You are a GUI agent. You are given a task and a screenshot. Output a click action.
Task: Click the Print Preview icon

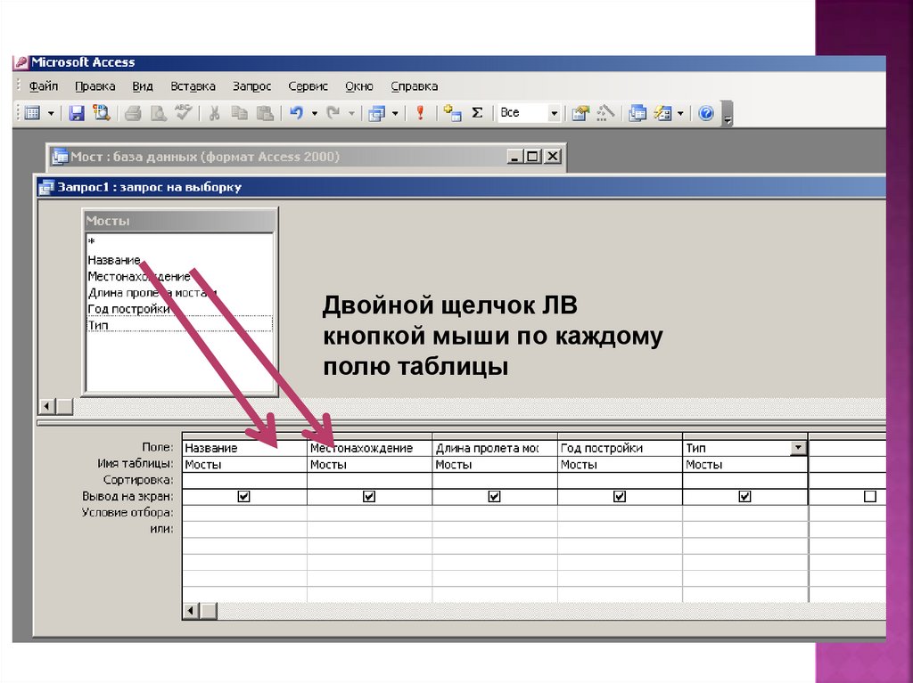pyautogui.click(x=158, y=113)
